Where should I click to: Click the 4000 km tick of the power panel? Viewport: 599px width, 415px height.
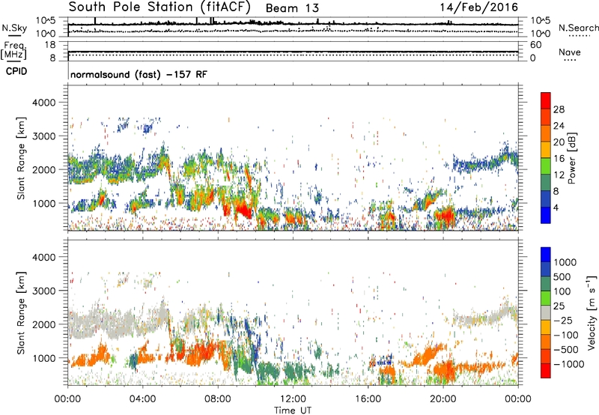pos(43,103)
